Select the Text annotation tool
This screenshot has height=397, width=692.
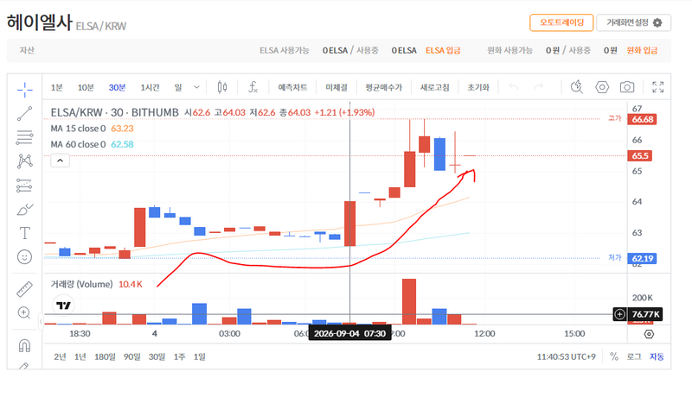pyautogui.click(x=25, y=233)
